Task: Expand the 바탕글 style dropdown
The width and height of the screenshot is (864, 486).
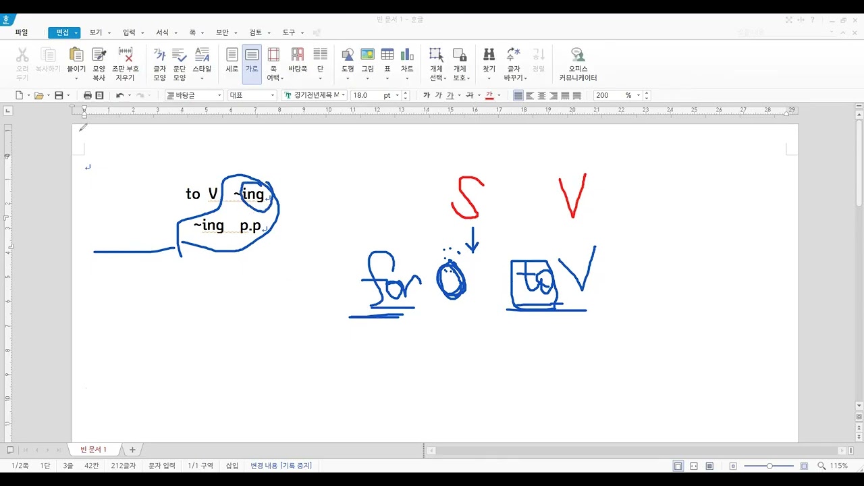Action: click(219, 95)
